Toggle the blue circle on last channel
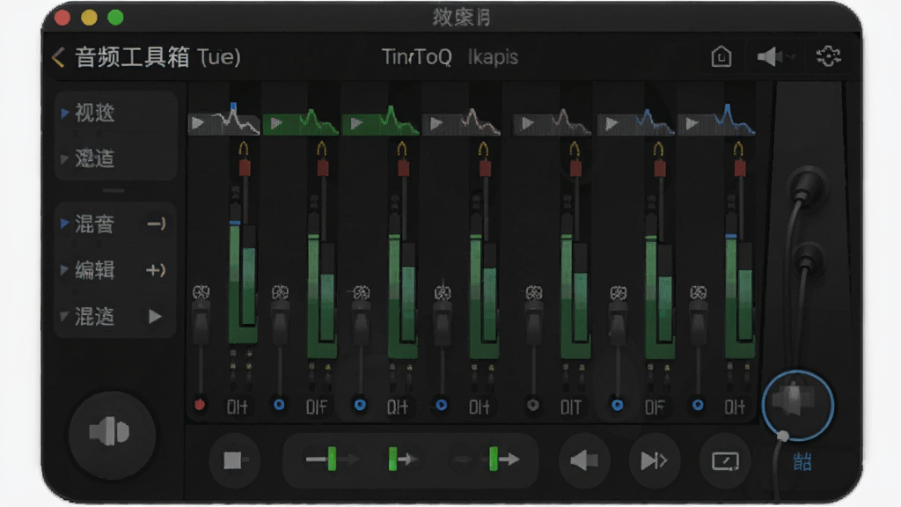The image size is (901, 507). pos(698,405)
